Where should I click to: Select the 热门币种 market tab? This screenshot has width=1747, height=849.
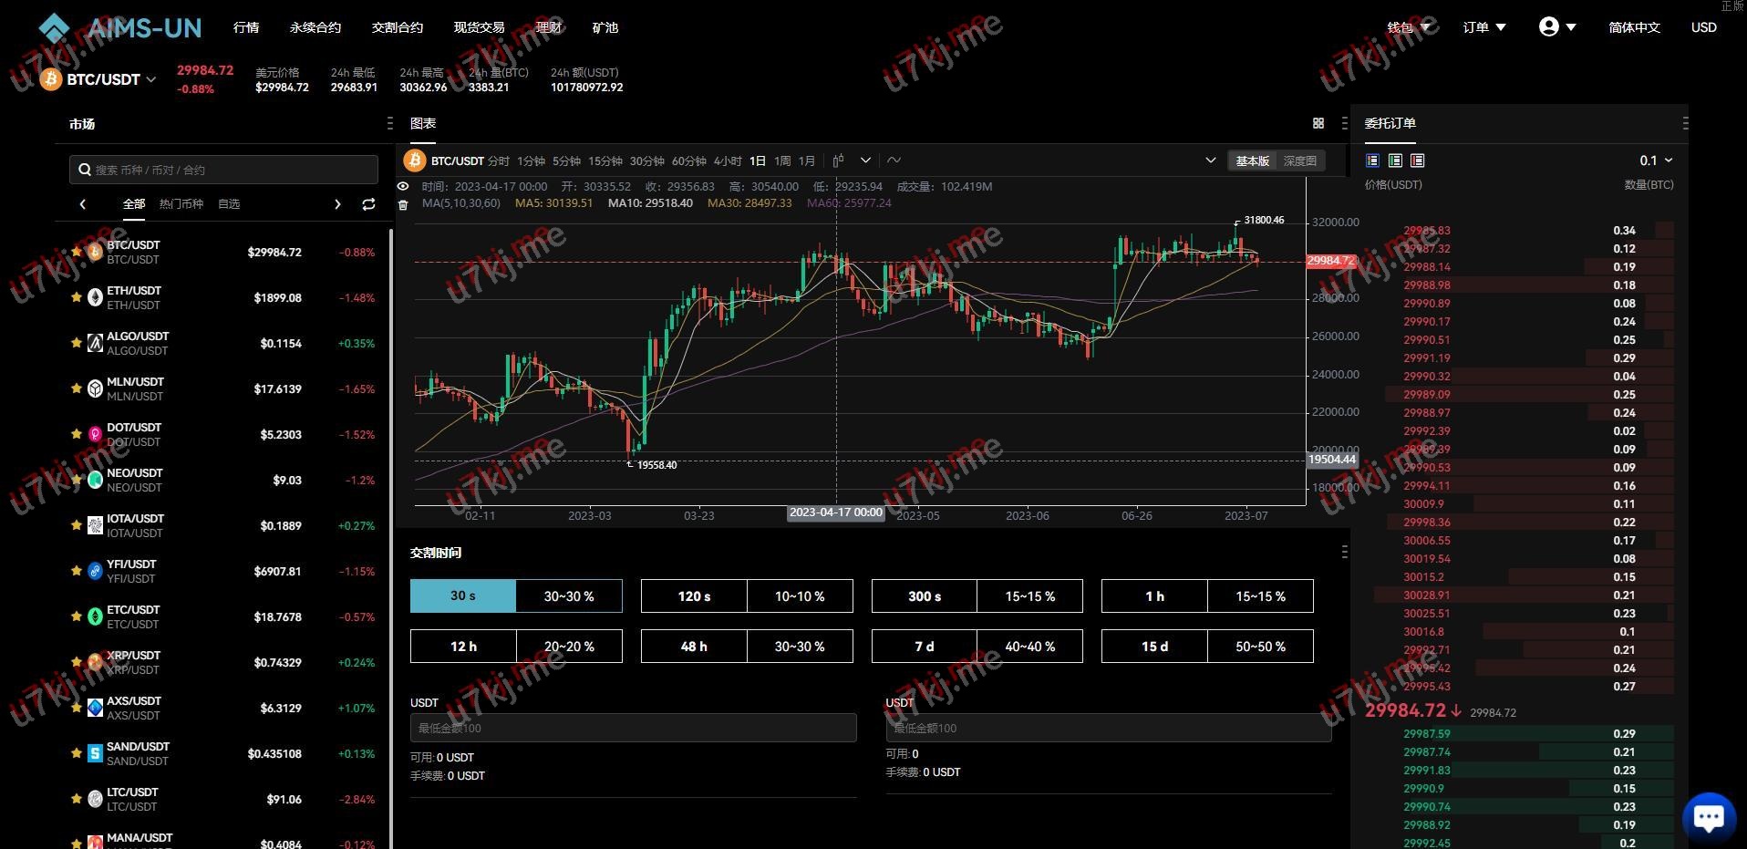(x=181, y=204)
